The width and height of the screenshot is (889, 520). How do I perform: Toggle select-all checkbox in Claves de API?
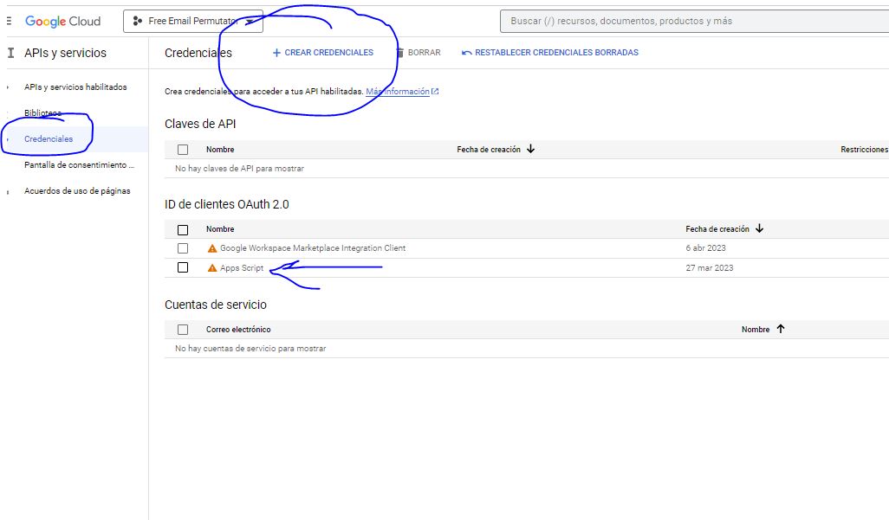pos(183,150)
